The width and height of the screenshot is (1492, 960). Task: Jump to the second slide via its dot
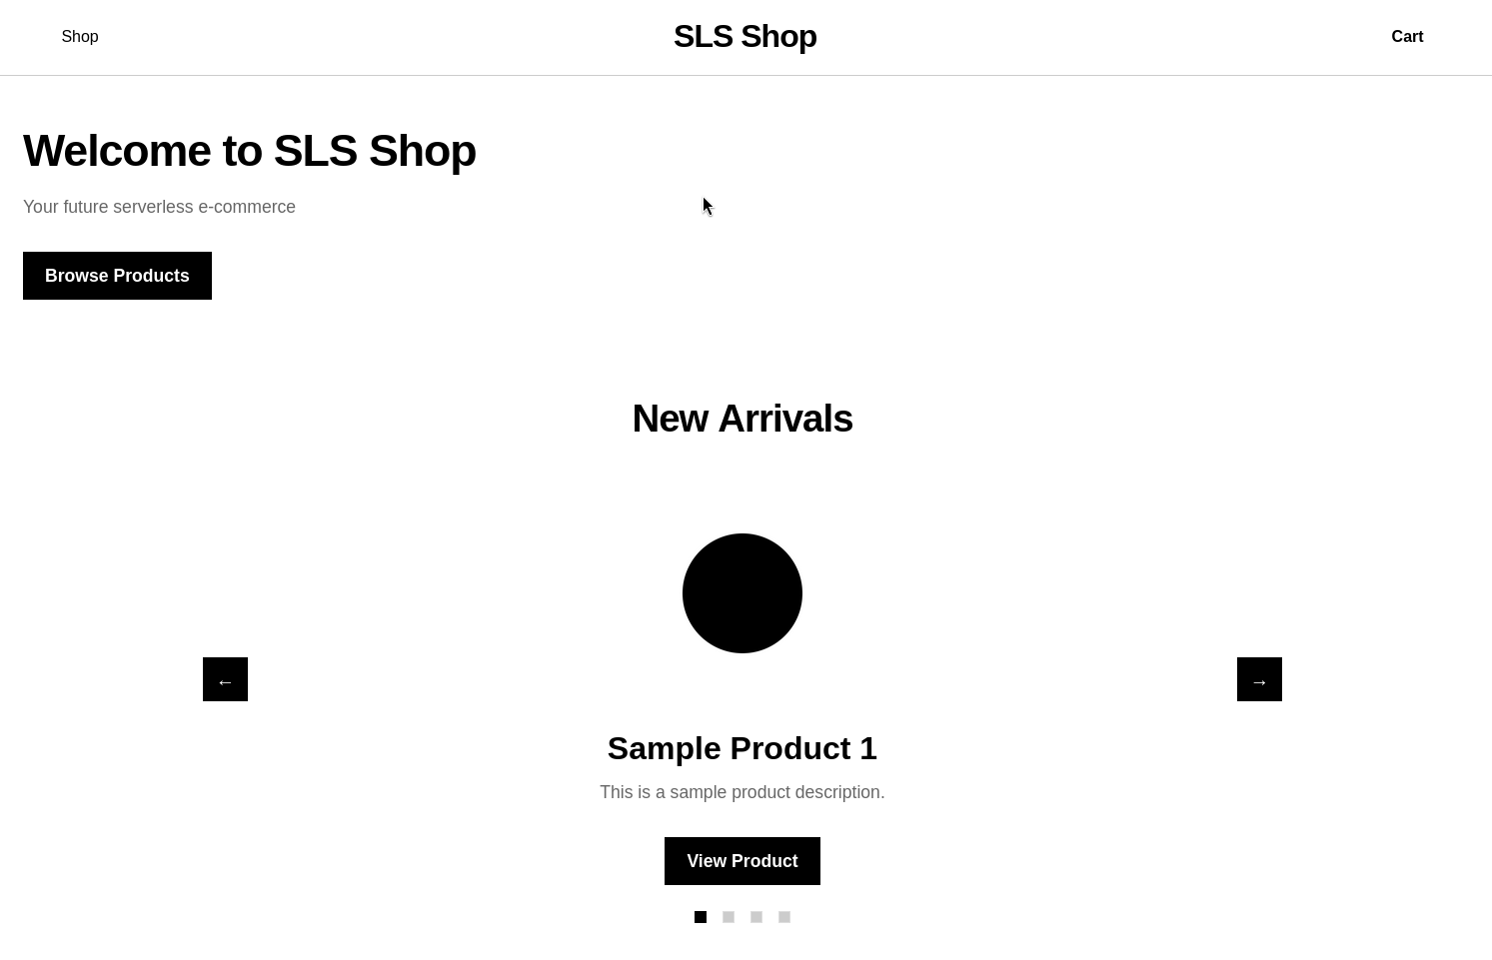pos(729,917)
